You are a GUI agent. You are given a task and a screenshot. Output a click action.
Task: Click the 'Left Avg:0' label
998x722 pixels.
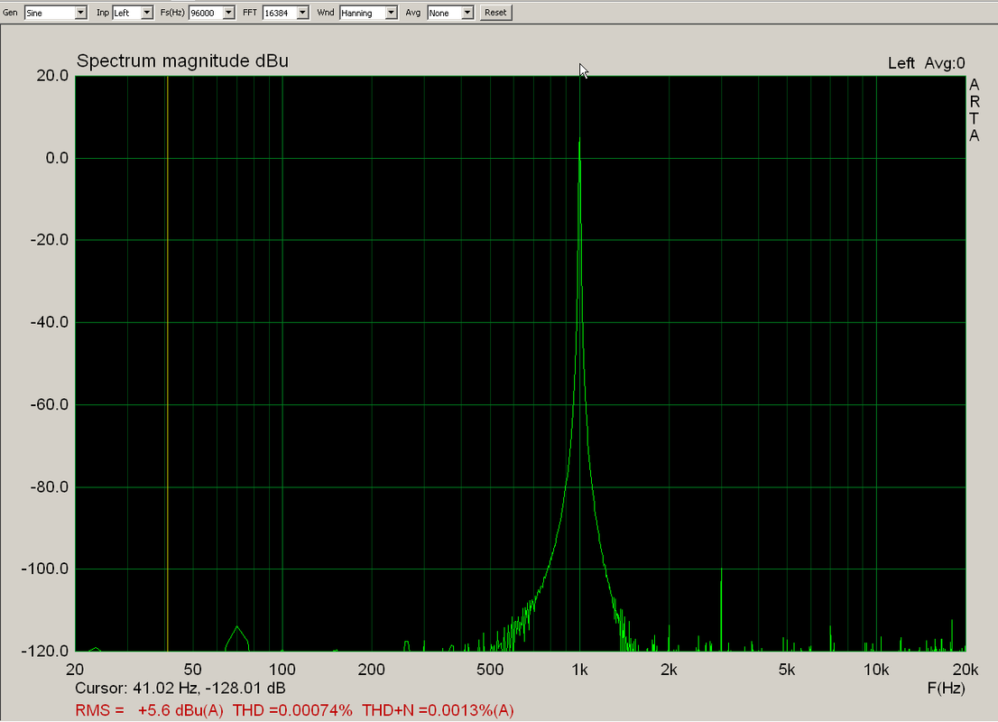coord(926,63)
